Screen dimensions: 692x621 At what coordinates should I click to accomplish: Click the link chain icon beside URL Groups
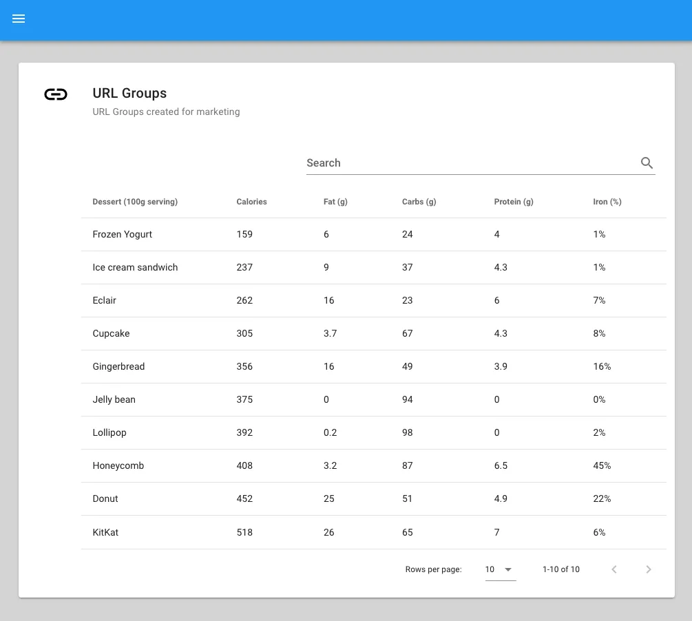(x=56, y=94)
